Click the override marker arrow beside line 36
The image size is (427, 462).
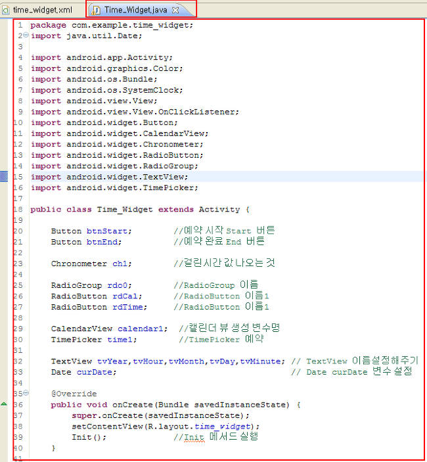point(4,404)
